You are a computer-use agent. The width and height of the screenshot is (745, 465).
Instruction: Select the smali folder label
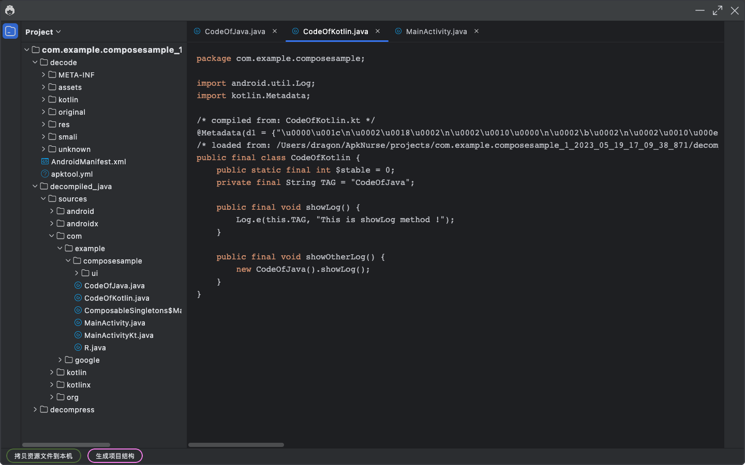pos(68,137)
